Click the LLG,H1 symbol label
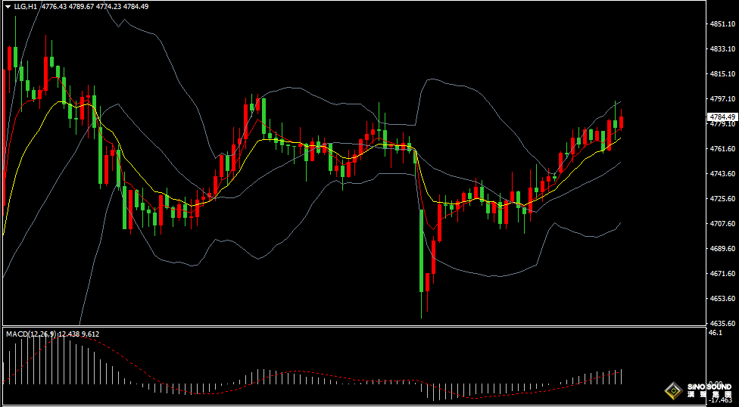 tap(26, 7)
